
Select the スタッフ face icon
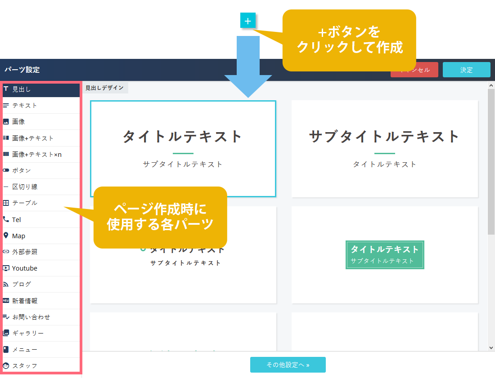[6, 365]
